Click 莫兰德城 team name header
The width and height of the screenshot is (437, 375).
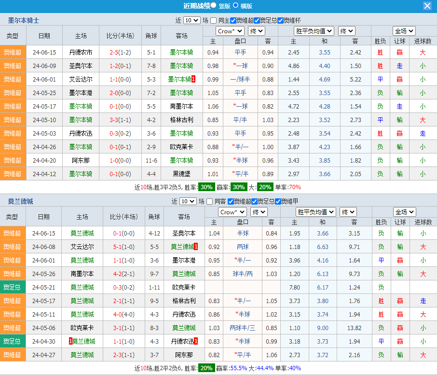coord(20,201)
